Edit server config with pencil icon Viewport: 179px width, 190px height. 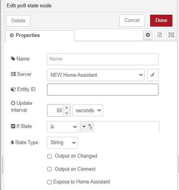153,75
